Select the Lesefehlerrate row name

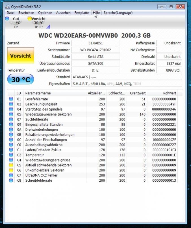click(37, 99)
